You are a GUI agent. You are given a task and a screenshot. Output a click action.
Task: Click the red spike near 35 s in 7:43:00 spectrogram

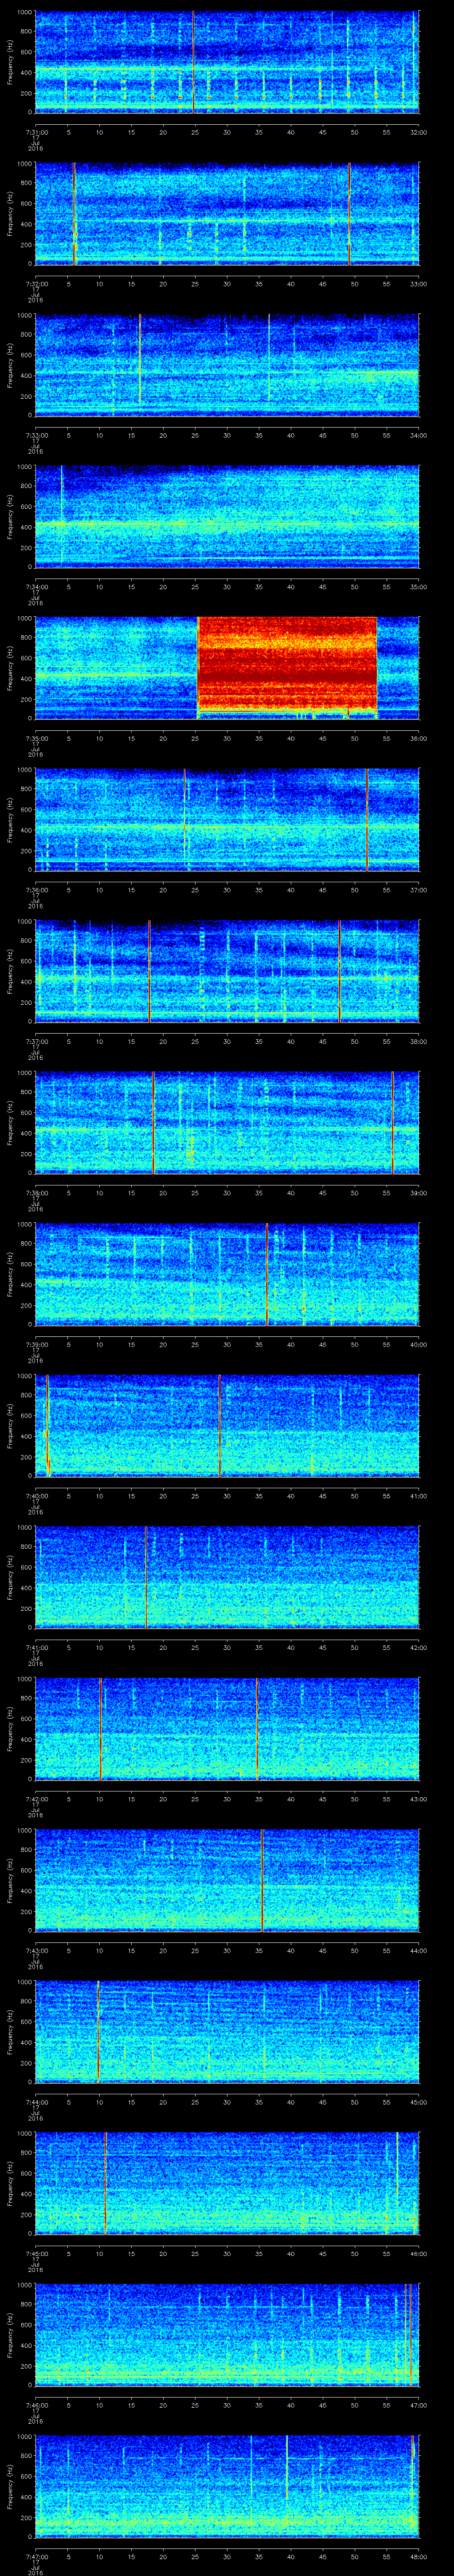coord(262,1879)
